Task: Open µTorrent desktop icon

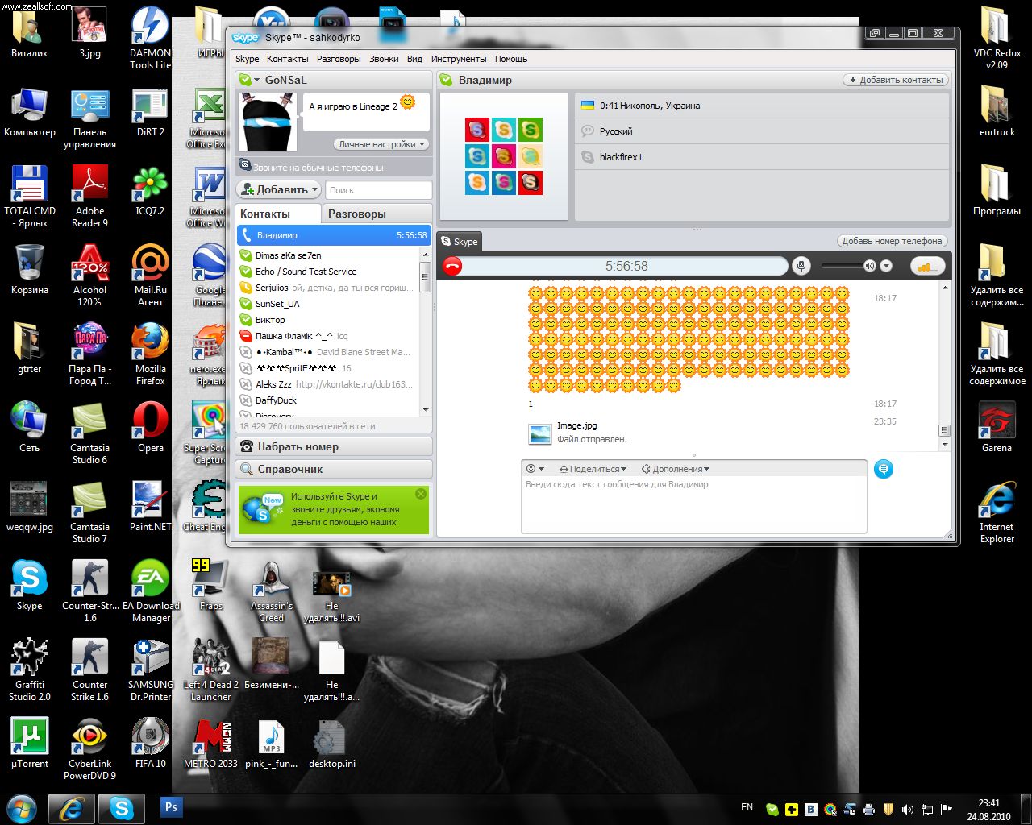Action: click(x=30, y=743)
